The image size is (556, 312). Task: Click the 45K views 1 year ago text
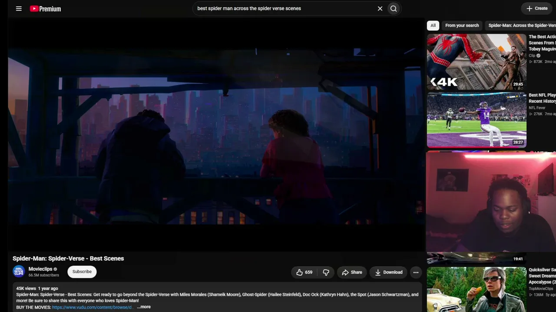(x=37, y=288)
